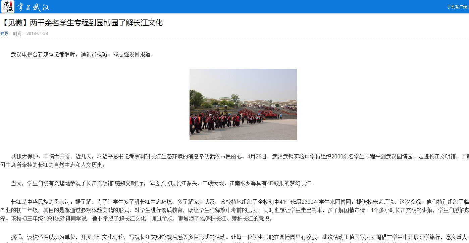Click the student name 陈瑞祺 in the article
The width and height of the screenshot is (469, 243).
[66, 218]
